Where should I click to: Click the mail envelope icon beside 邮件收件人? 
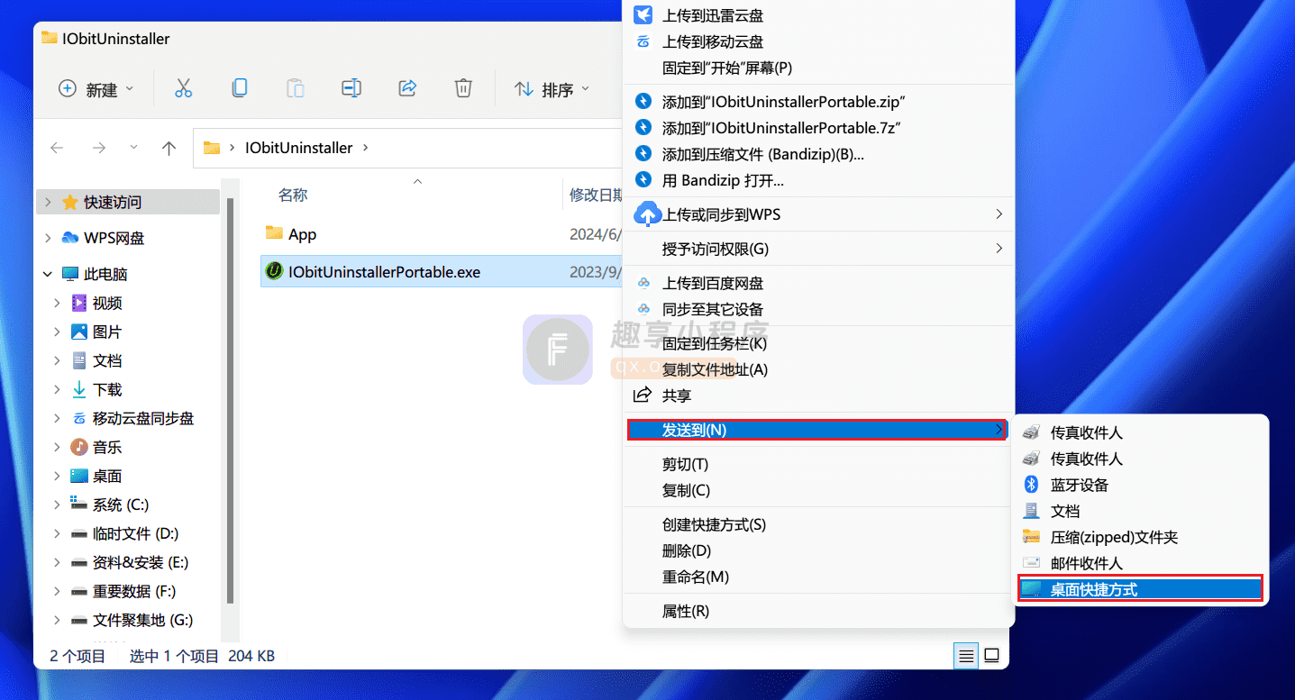pos(1032,563)
